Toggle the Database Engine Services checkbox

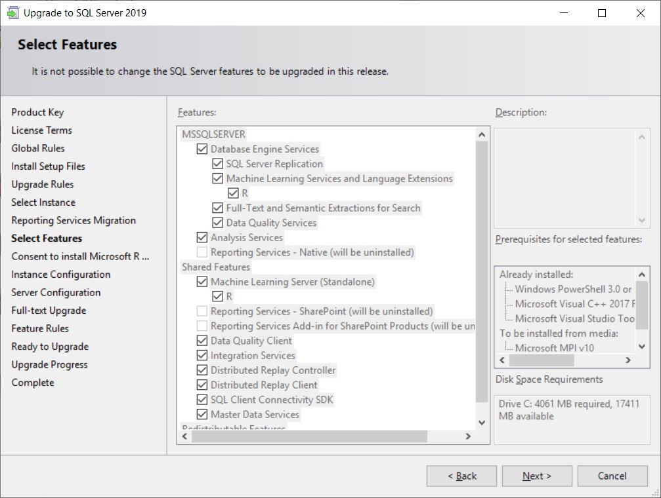pyautogui.click(x=202, y=149)
